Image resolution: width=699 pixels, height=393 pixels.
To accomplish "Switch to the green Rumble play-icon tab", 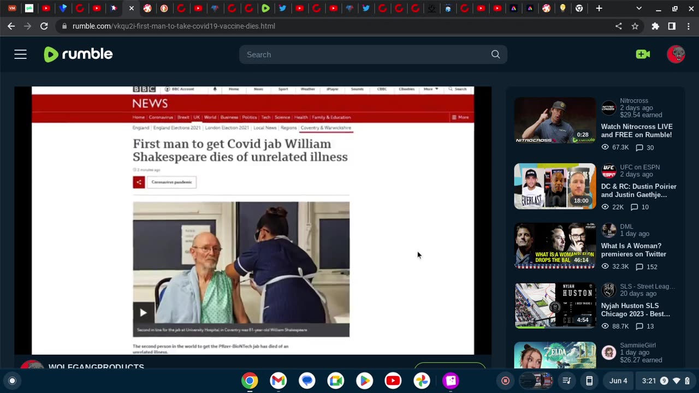I will [265, 8].
